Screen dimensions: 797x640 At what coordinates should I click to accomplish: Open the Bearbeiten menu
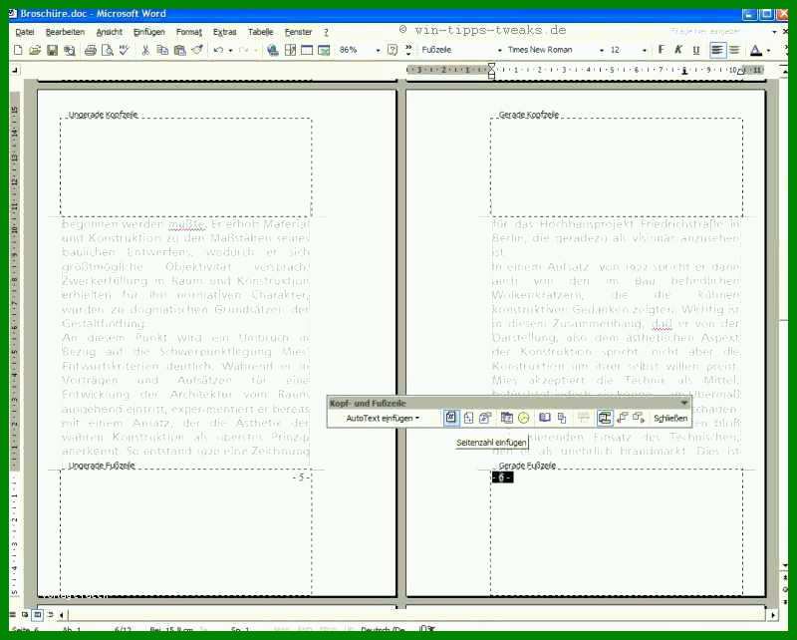(x=65, y=32)
